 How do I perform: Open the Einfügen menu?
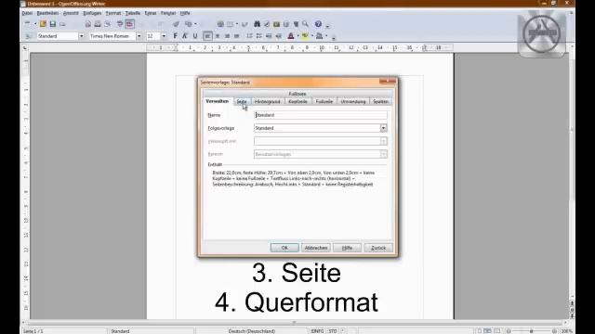pyautogui.click(x=92, y=13)
